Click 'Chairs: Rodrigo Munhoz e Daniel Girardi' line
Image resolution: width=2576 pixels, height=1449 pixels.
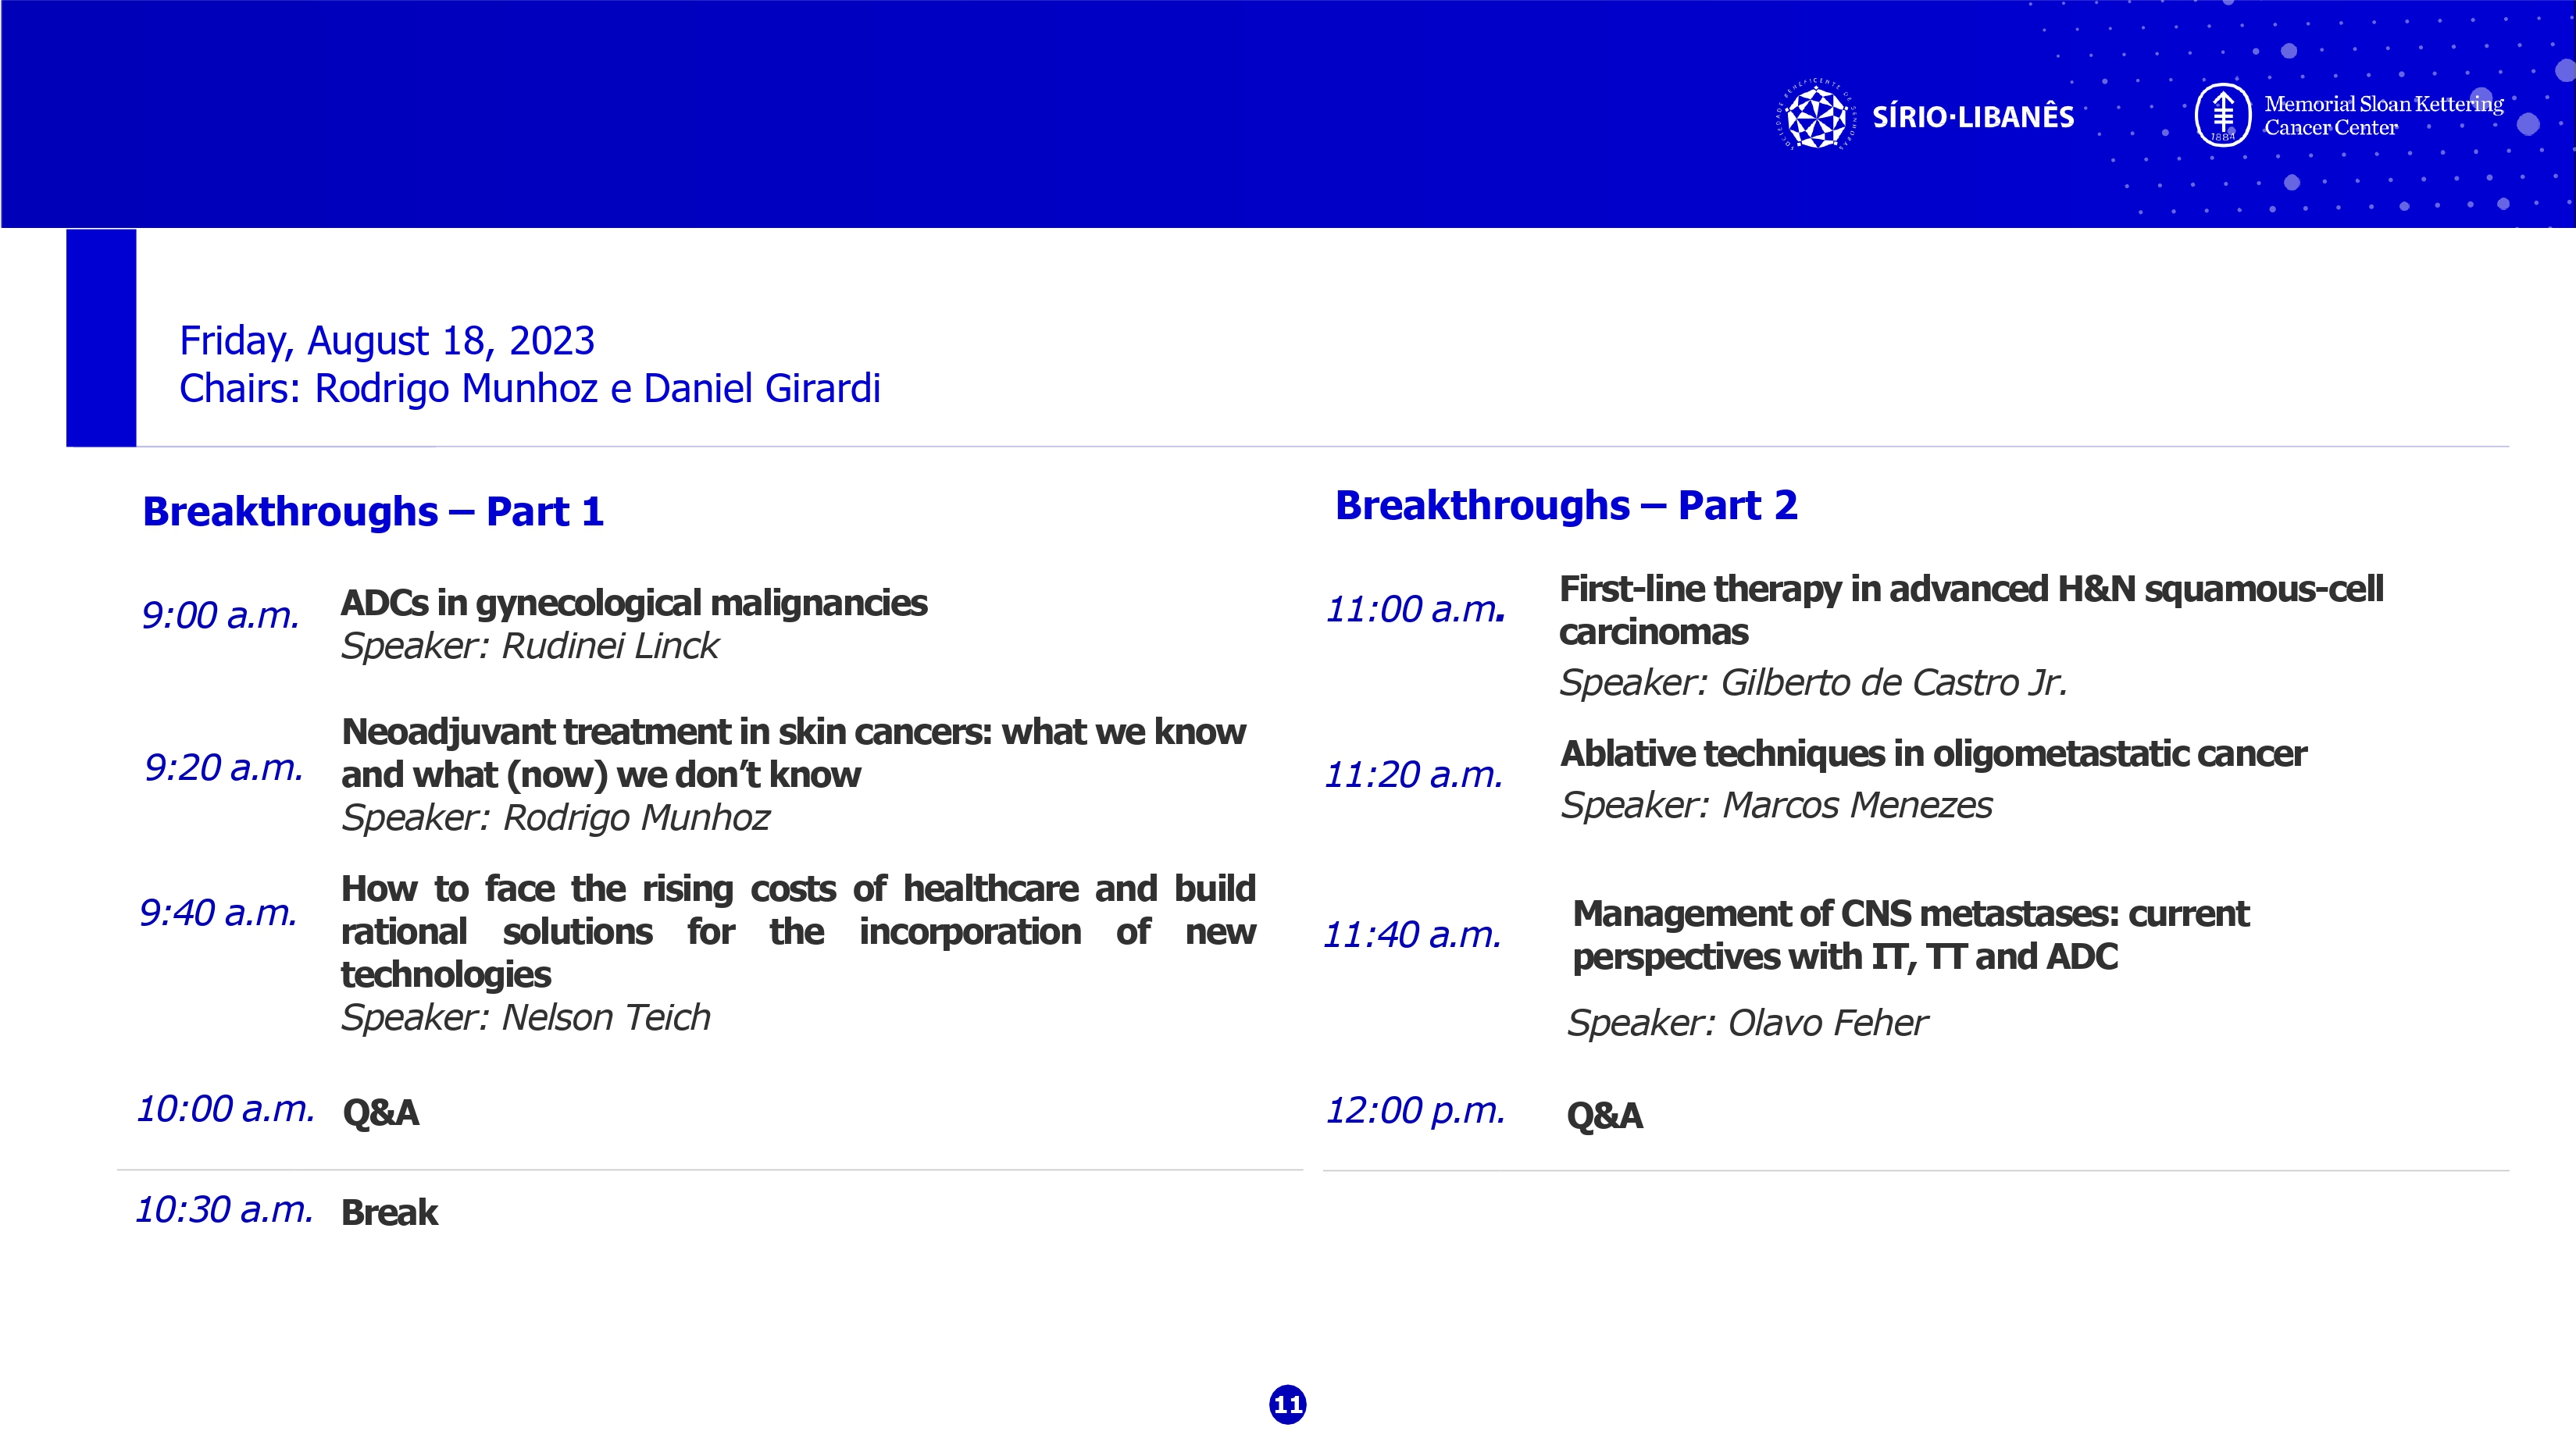[530, 388]
